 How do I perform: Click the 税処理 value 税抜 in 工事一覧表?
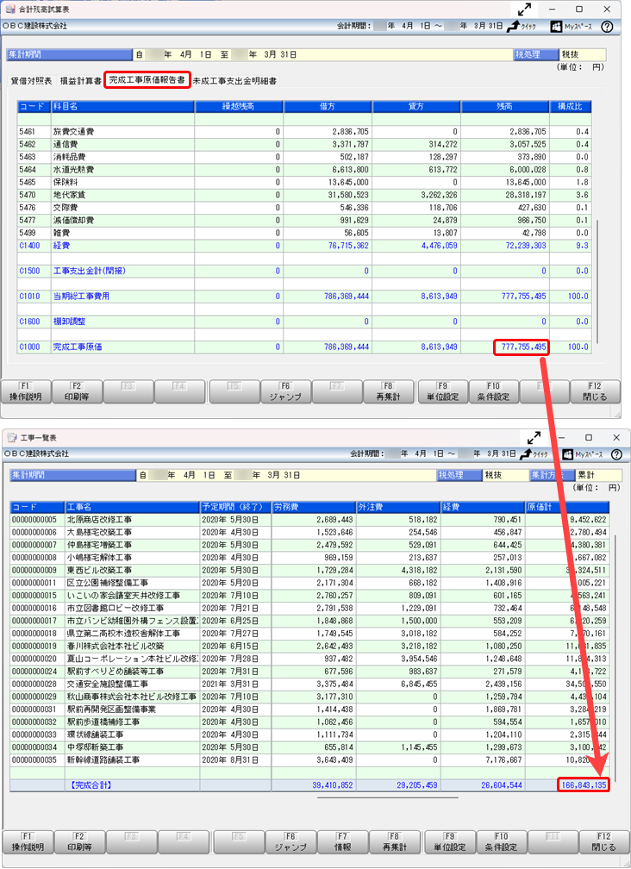pos(503,476)
